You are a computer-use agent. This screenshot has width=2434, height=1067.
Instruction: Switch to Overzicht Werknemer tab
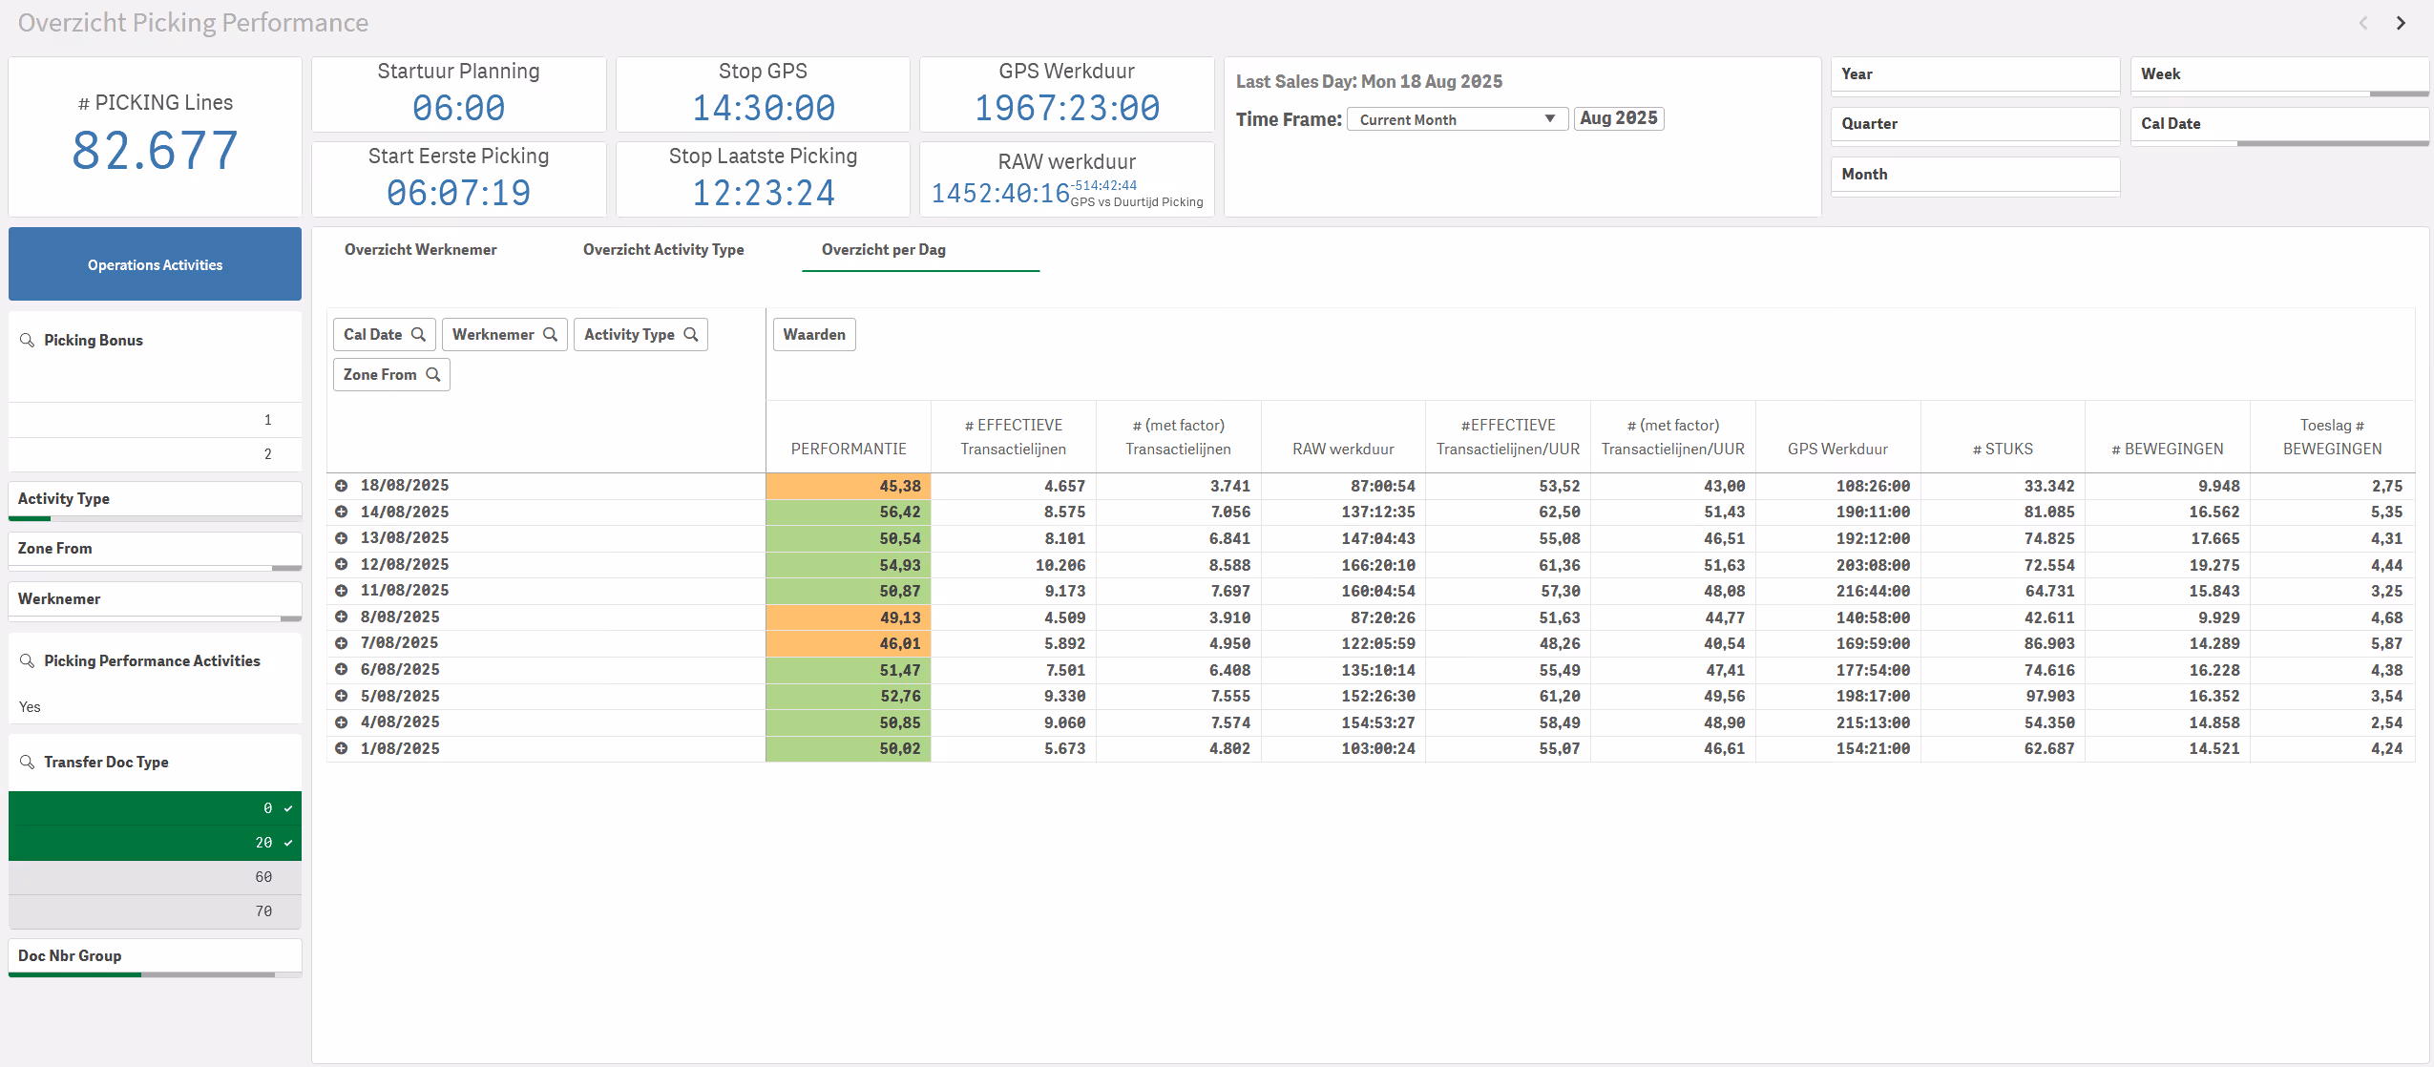pyautogui.click(x=420, y=250)
